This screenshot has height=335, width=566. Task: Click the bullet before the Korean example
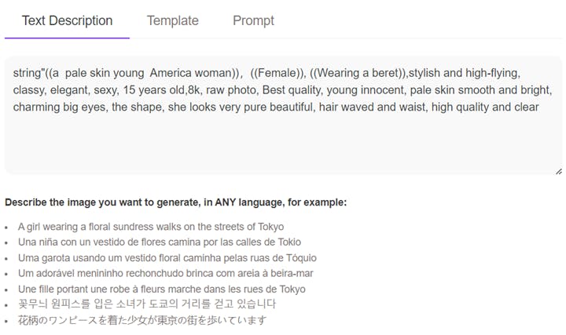coord(7,304)
